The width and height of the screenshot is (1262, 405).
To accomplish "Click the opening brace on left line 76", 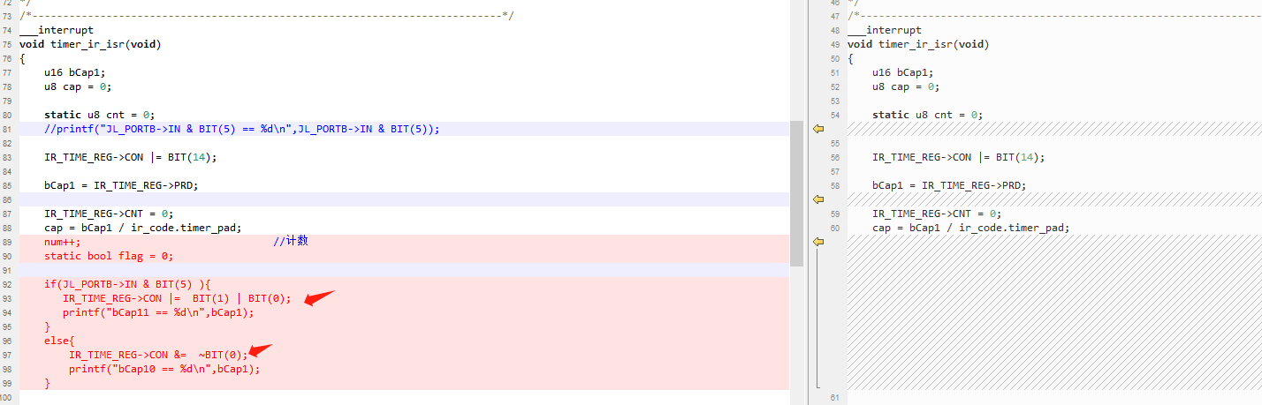I will coord(22,58).
